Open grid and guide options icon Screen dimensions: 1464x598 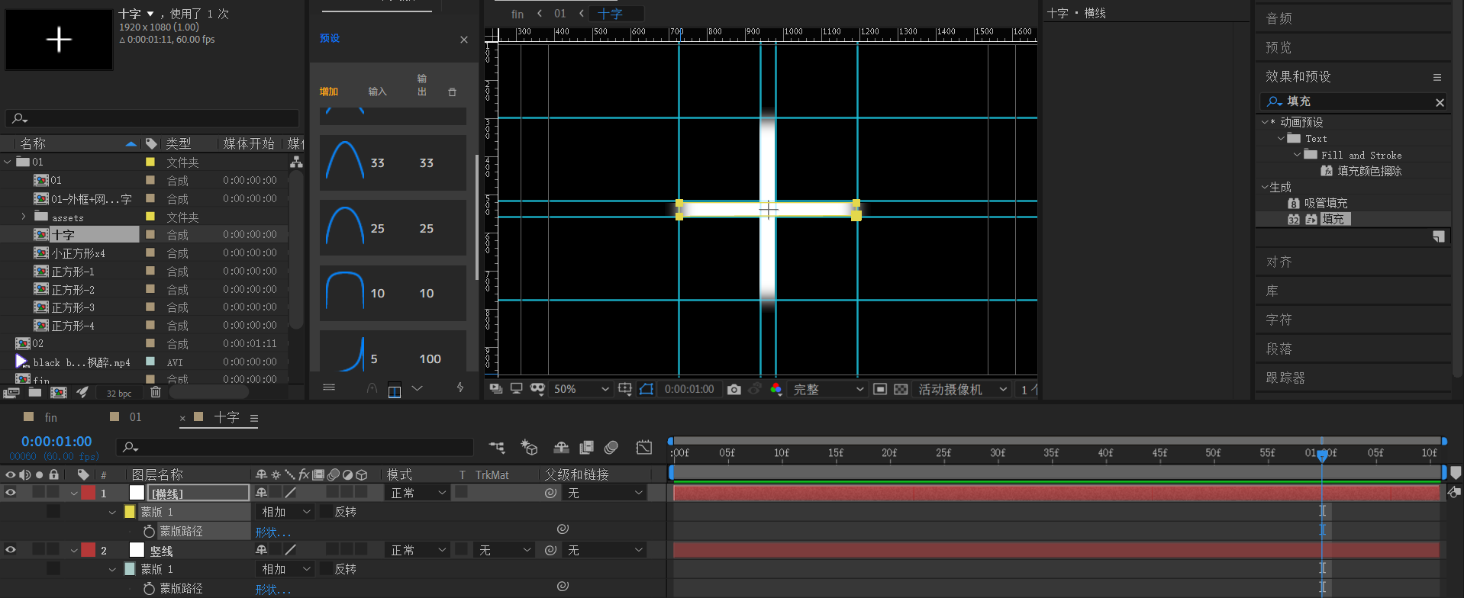625,389
